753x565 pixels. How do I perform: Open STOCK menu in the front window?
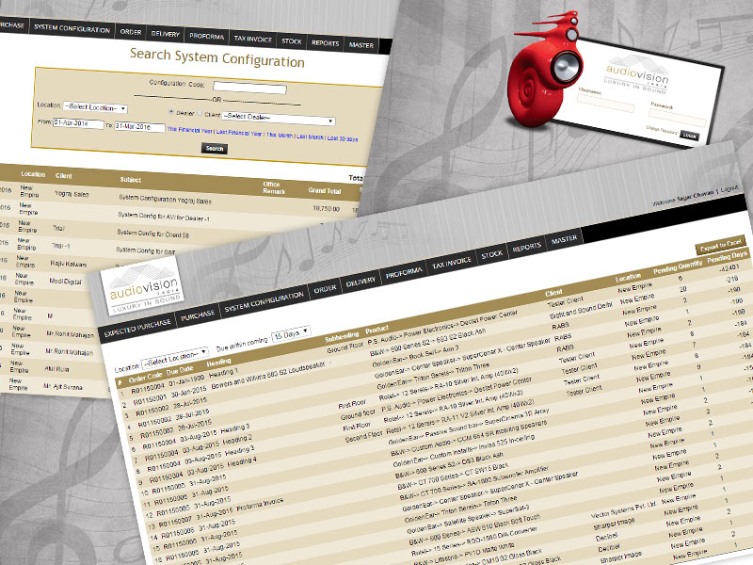[x=491, y=254]
